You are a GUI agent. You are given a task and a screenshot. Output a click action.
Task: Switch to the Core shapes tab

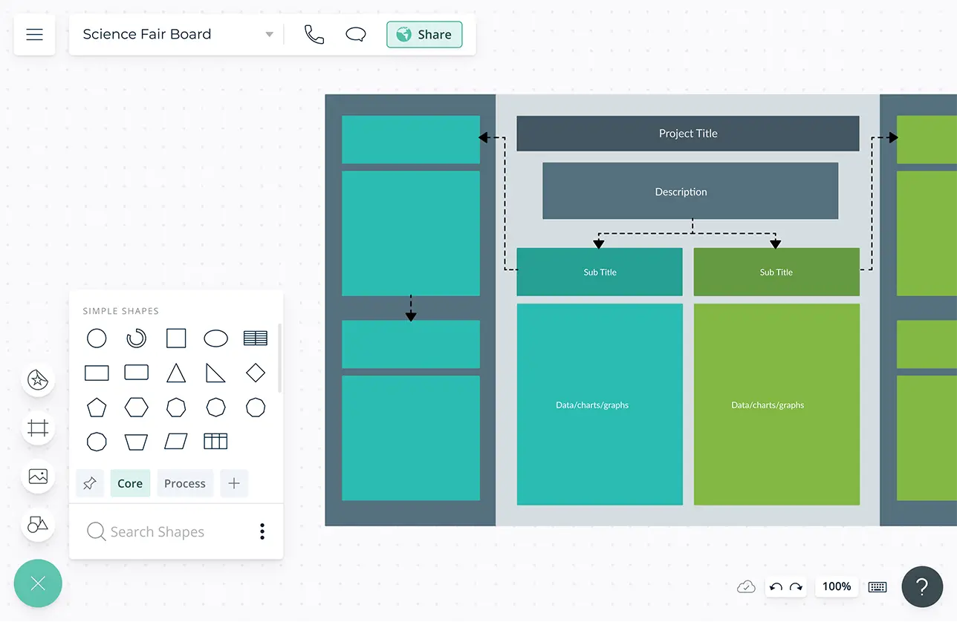click(130, 483)
